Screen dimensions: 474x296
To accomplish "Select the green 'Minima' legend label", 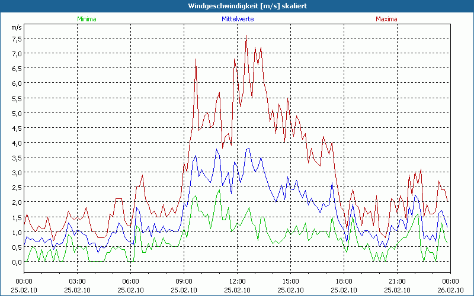I will [x=87, y=19].
